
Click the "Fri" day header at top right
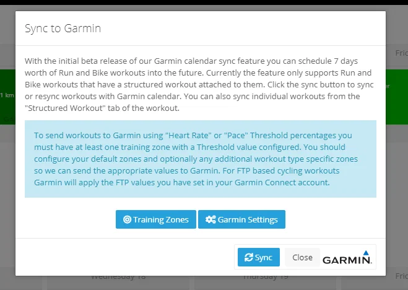pos(401,53)
